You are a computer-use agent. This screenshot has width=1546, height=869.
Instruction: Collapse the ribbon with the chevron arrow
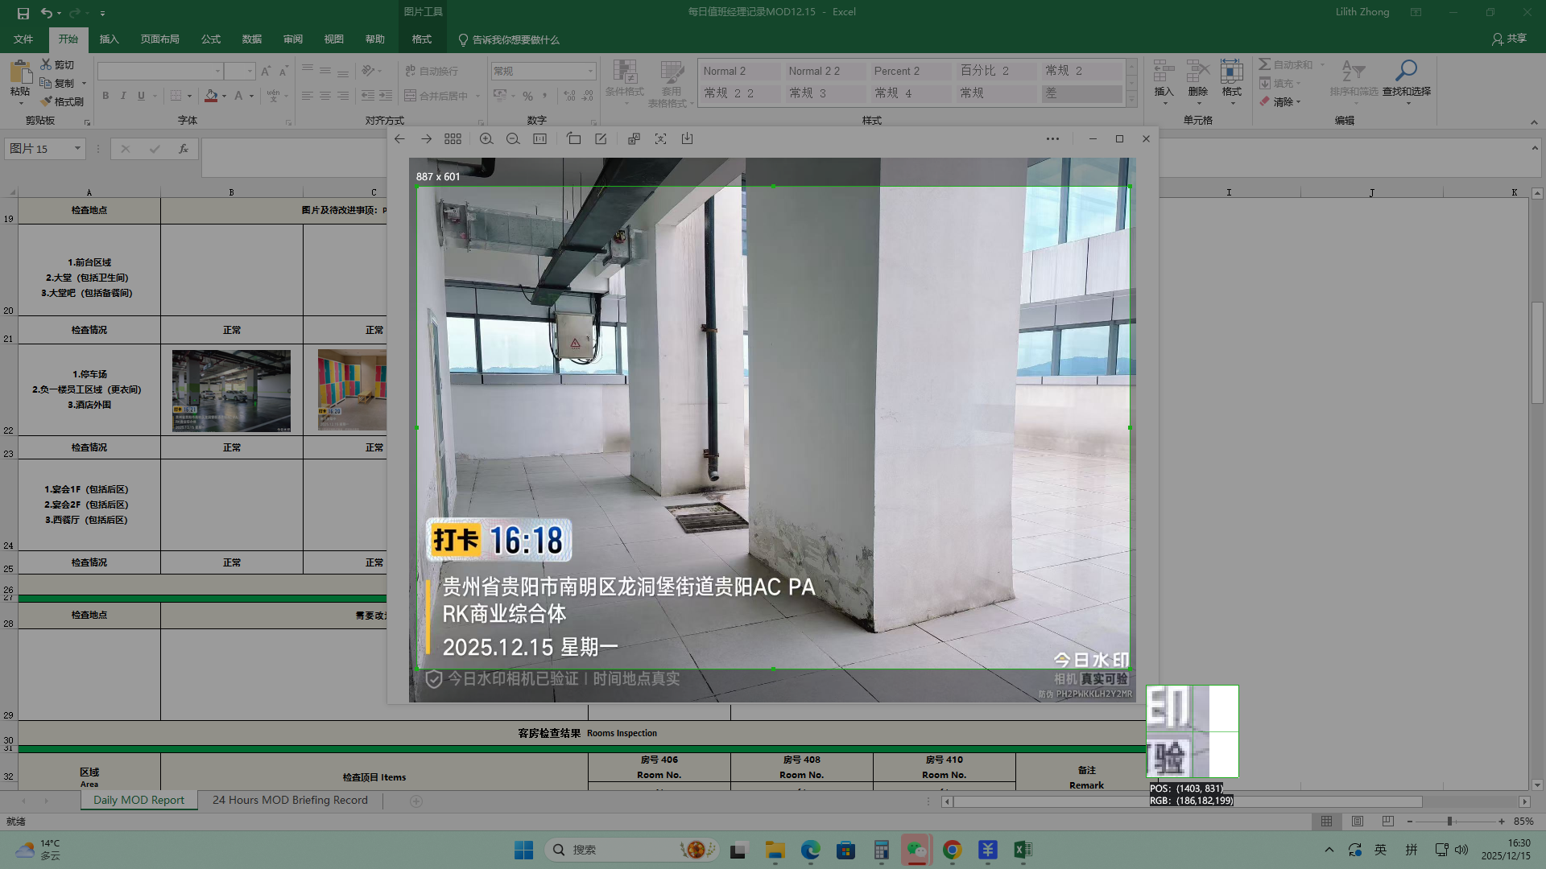1534,122
